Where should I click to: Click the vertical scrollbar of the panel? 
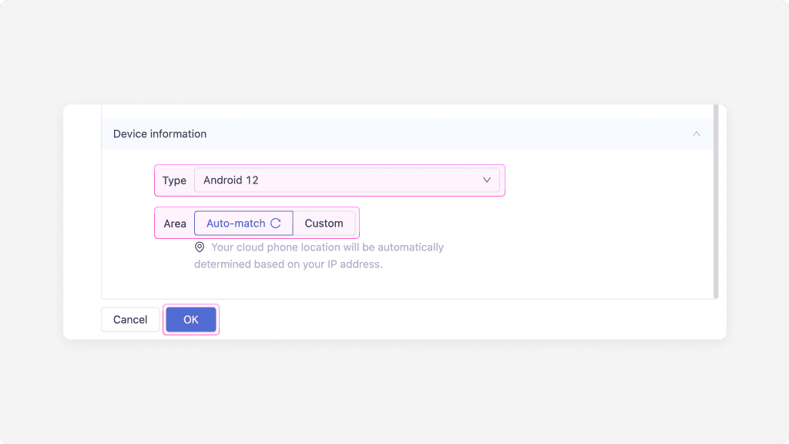click(x=716, y=201)
